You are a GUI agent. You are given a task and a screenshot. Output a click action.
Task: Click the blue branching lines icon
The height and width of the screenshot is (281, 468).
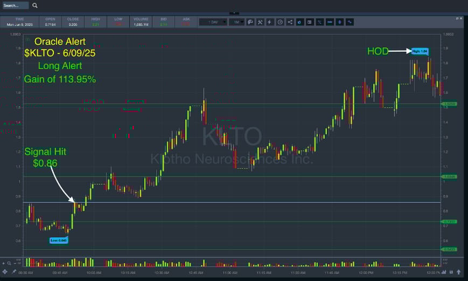tap(320, 22)
